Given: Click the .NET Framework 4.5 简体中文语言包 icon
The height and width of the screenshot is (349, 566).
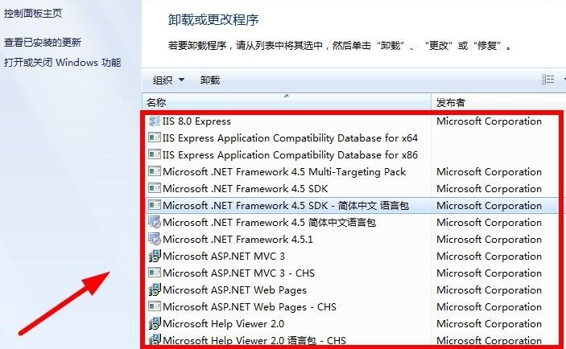Looking at the screenshot, I should (x=155, y=223).
